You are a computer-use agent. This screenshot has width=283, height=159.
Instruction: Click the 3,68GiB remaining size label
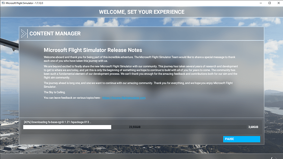tap(253, 127)
